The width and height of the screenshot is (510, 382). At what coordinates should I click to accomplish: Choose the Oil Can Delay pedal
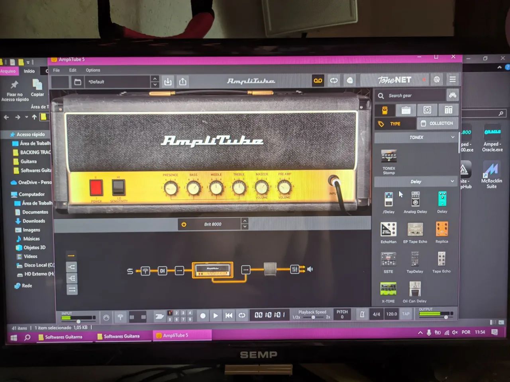415,289
